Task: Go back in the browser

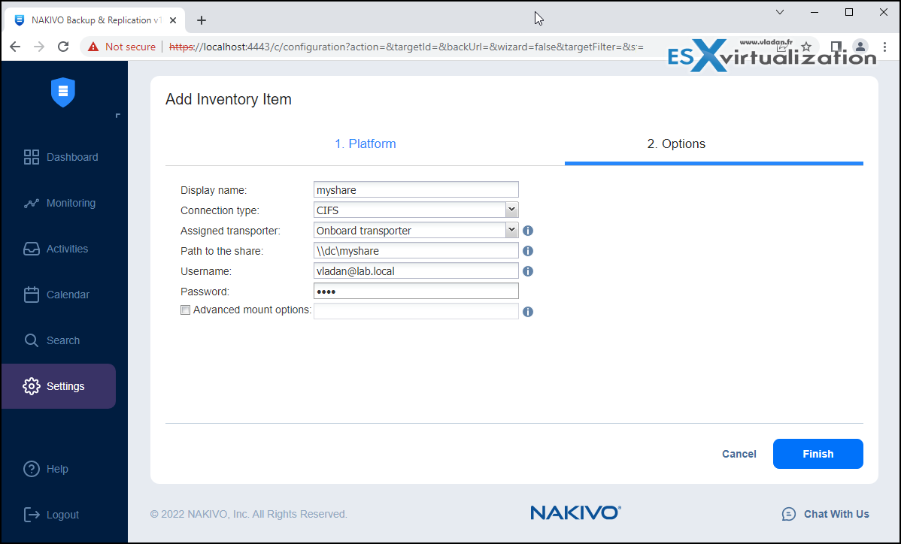Action: click(16, 47)
